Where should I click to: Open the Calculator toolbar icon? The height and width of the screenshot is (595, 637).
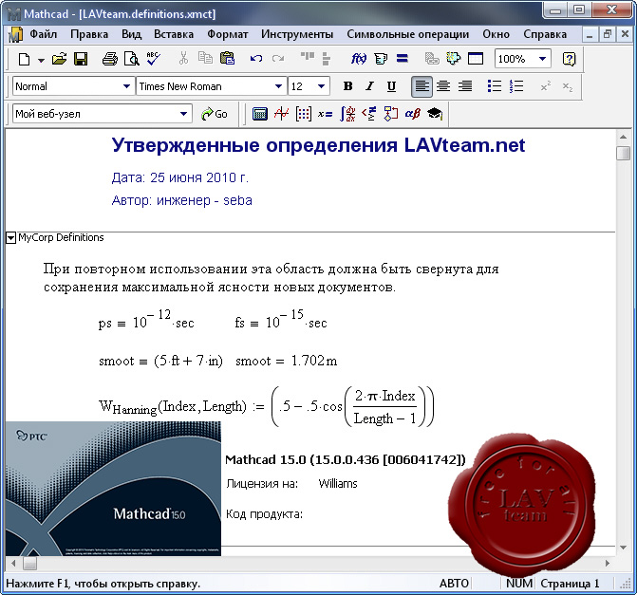(x=259, y=114)
